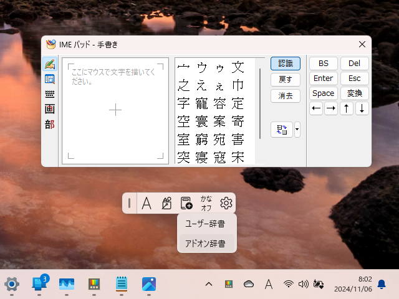Viewport: 399px width, 299px height.
Task: Click the Esc key button
Action: (355, 78)
